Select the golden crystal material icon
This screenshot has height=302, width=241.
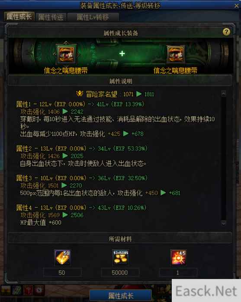[x=63, y=257]
